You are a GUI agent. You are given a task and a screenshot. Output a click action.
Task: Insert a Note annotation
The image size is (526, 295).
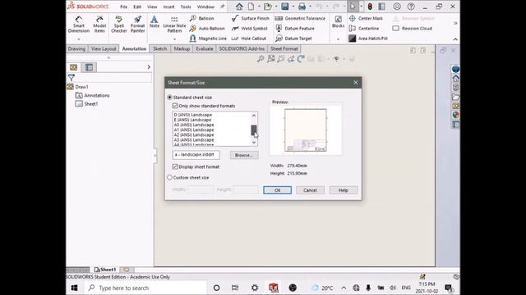coord(155,22)
